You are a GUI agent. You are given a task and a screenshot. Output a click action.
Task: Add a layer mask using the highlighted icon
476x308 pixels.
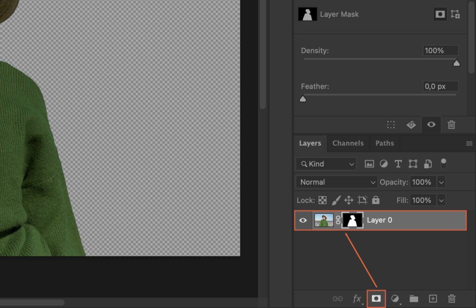[376, 299]
